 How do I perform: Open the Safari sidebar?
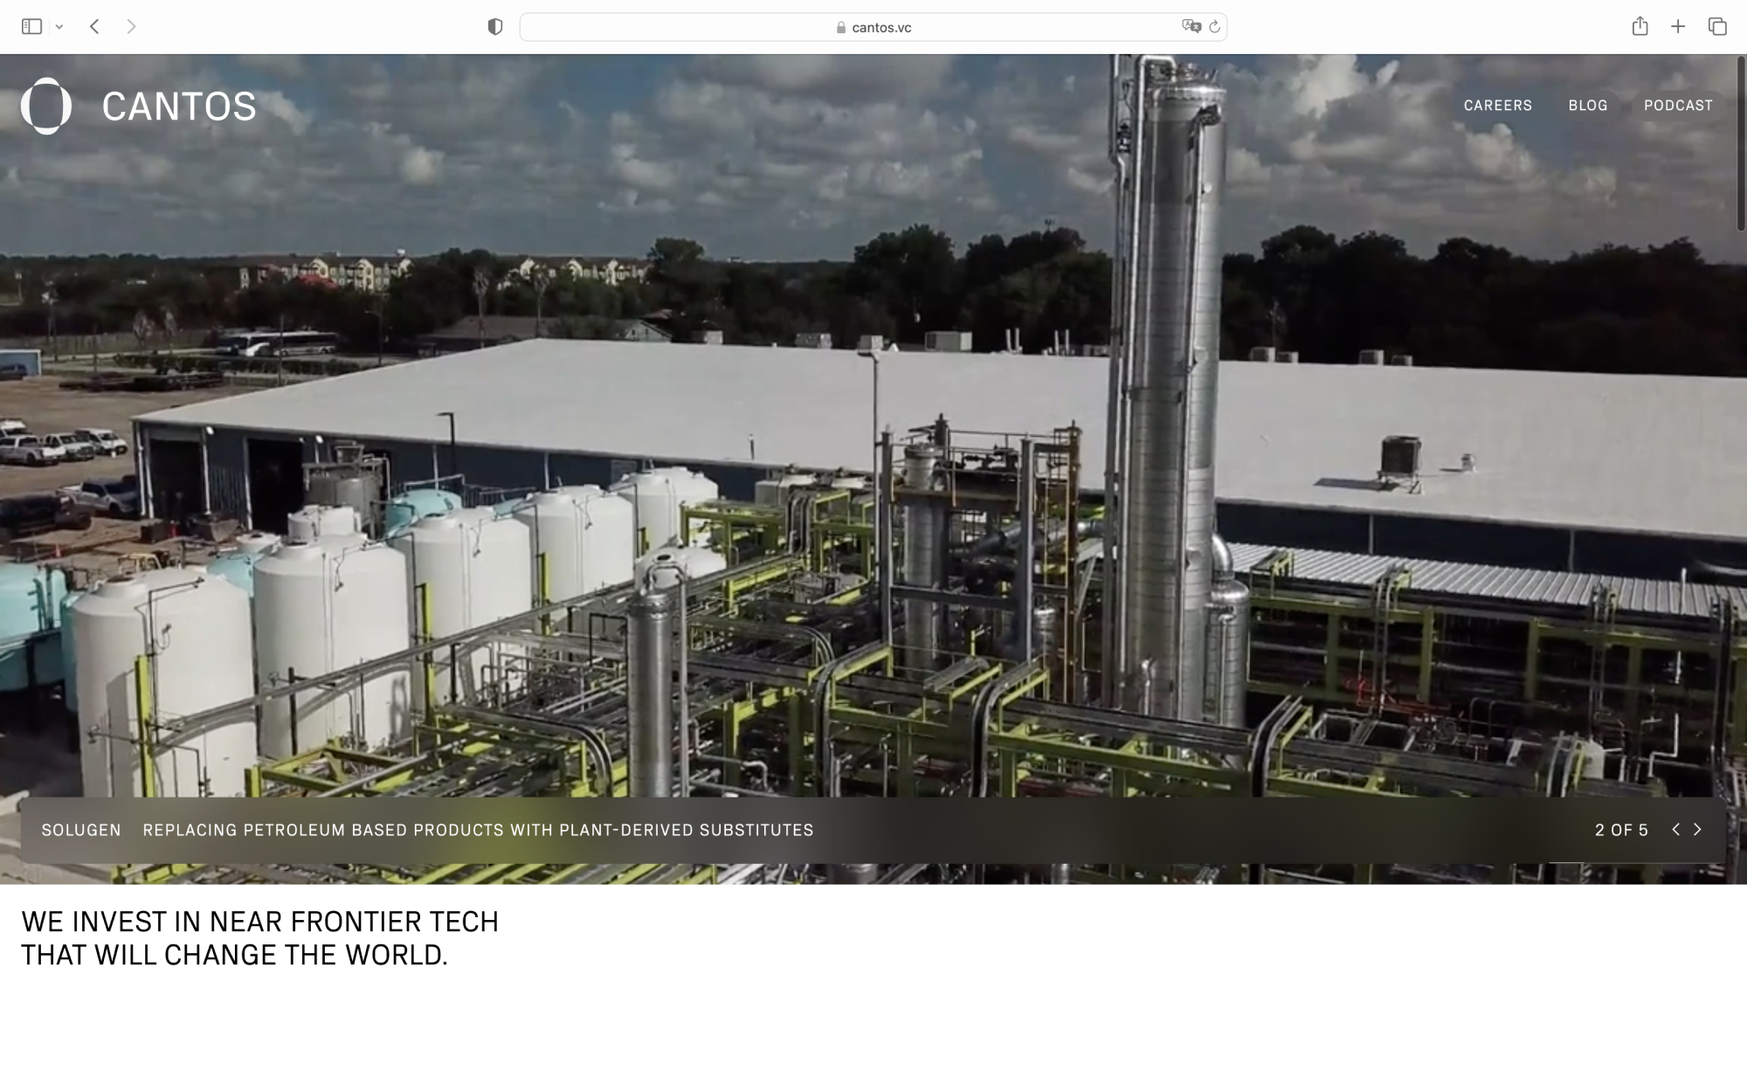[33, 27]
